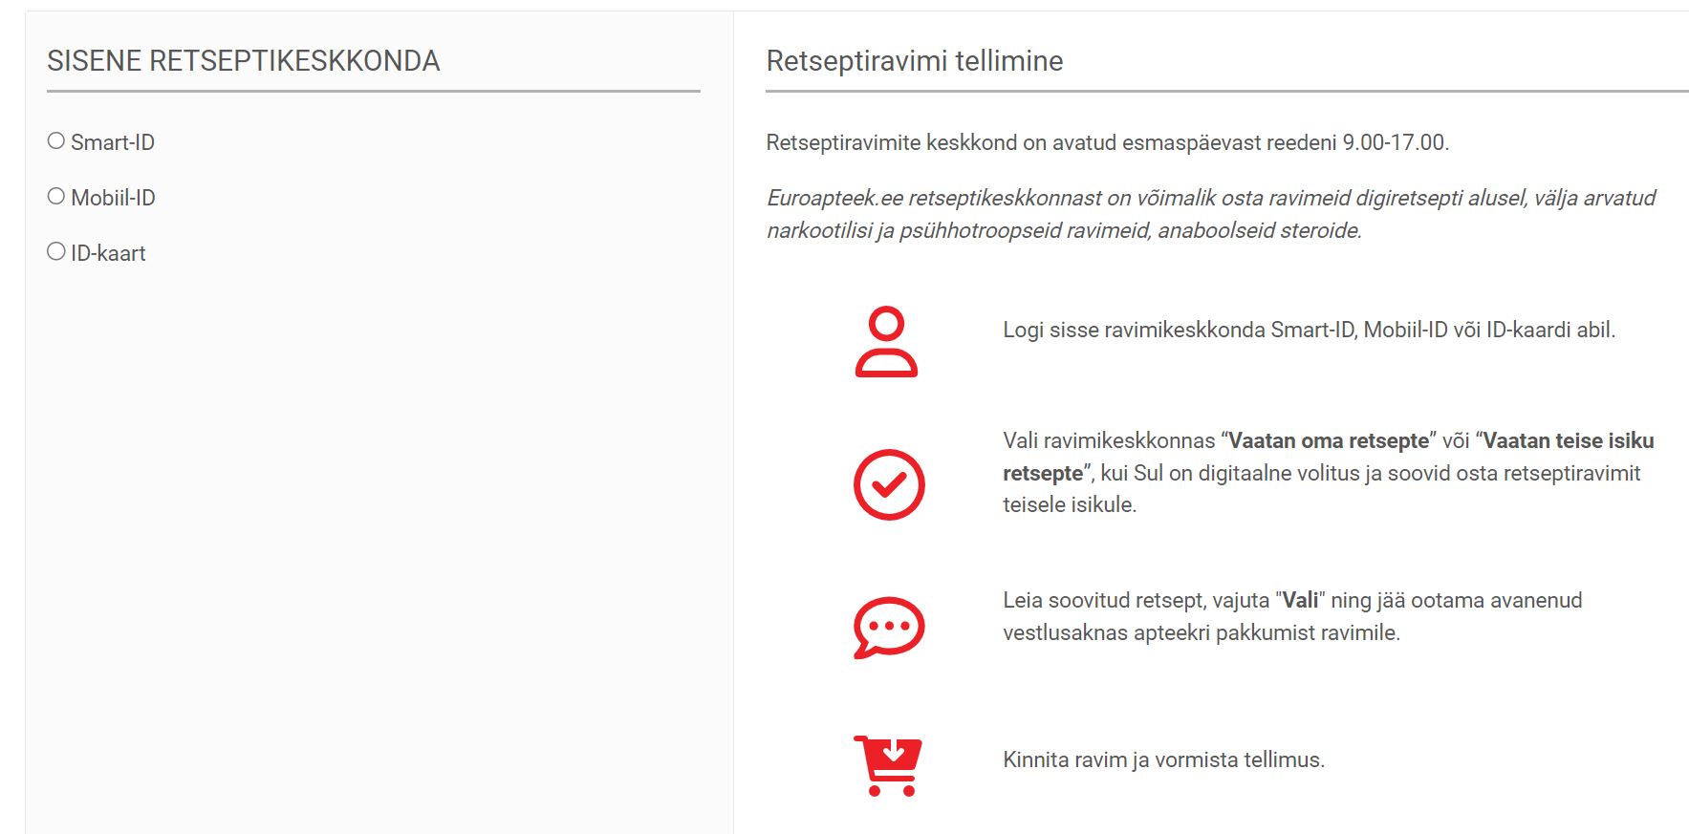The height and width of the screenshot is (834, 1689).
Task: Click the Smart-ID text label
Action: coord(113,142)
